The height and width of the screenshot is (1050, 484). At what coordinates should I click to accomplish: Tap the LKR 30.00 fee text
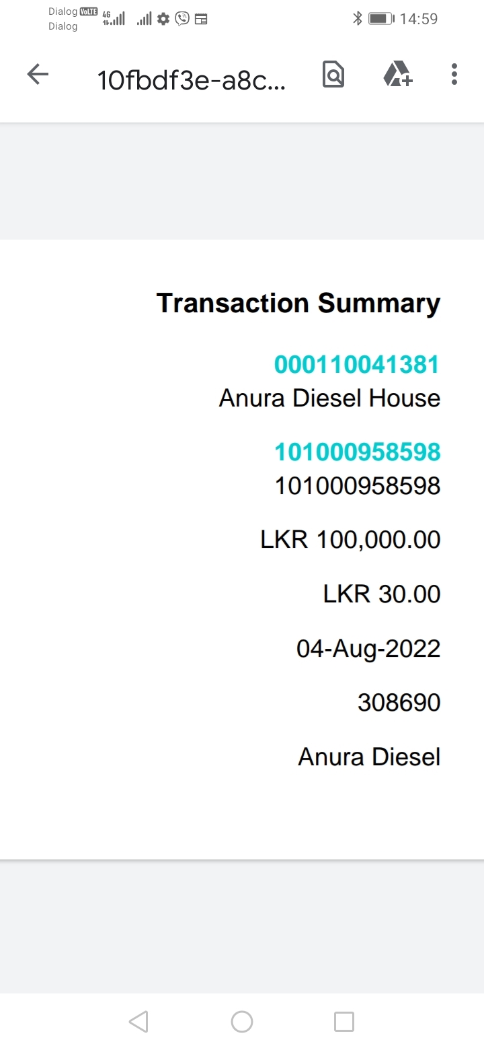pyautogui.click(x=382, y=594)
